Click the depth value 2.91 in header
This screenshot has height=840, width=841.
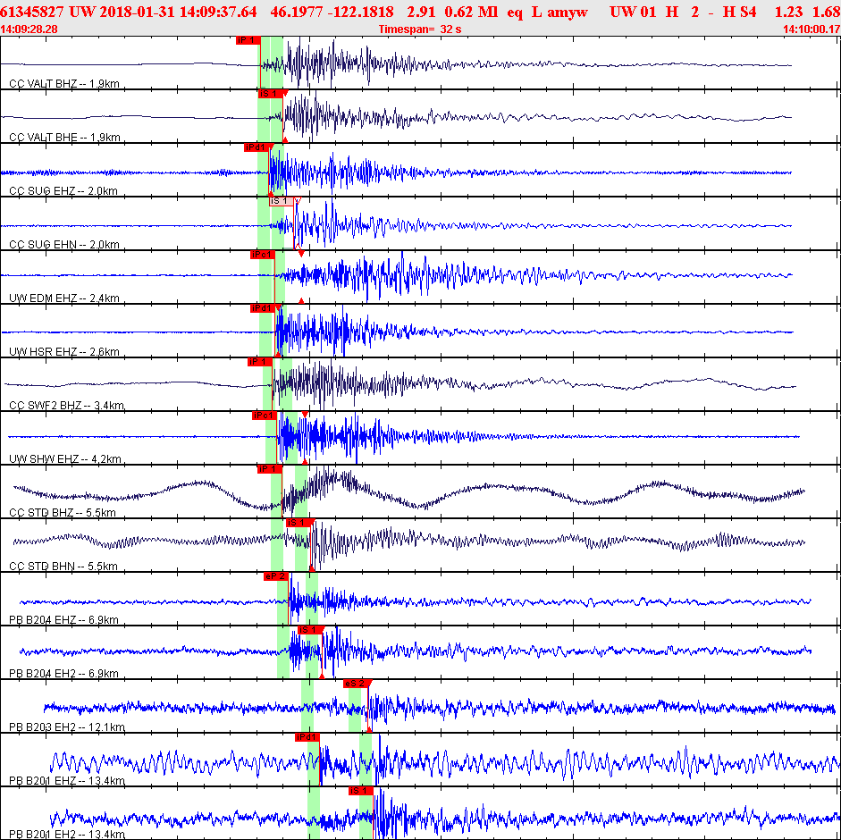pos(421,12)
